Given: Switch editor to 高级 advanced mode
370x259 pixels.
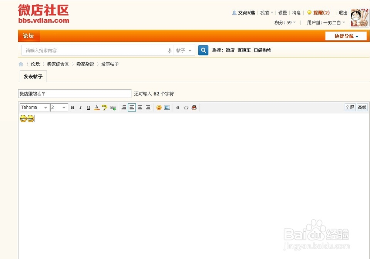Looking at the screenshot, I should click(x=362, y=107).
